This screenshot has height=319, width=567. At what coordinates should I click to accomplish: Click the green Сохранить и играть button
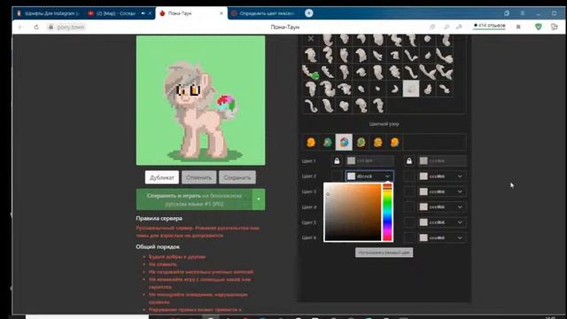point(194,199)
